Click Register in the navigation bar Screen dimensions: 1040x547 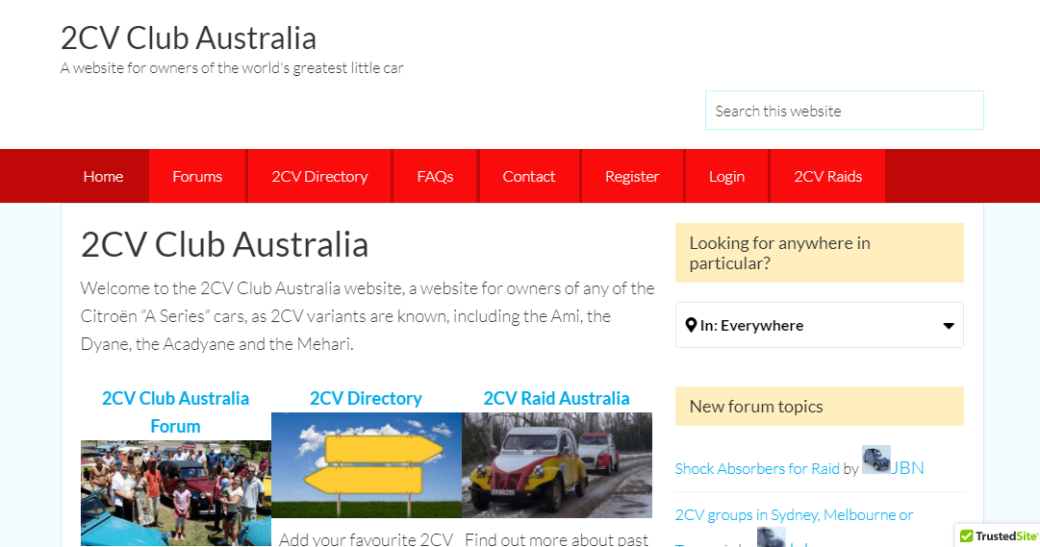coord(632,176)
